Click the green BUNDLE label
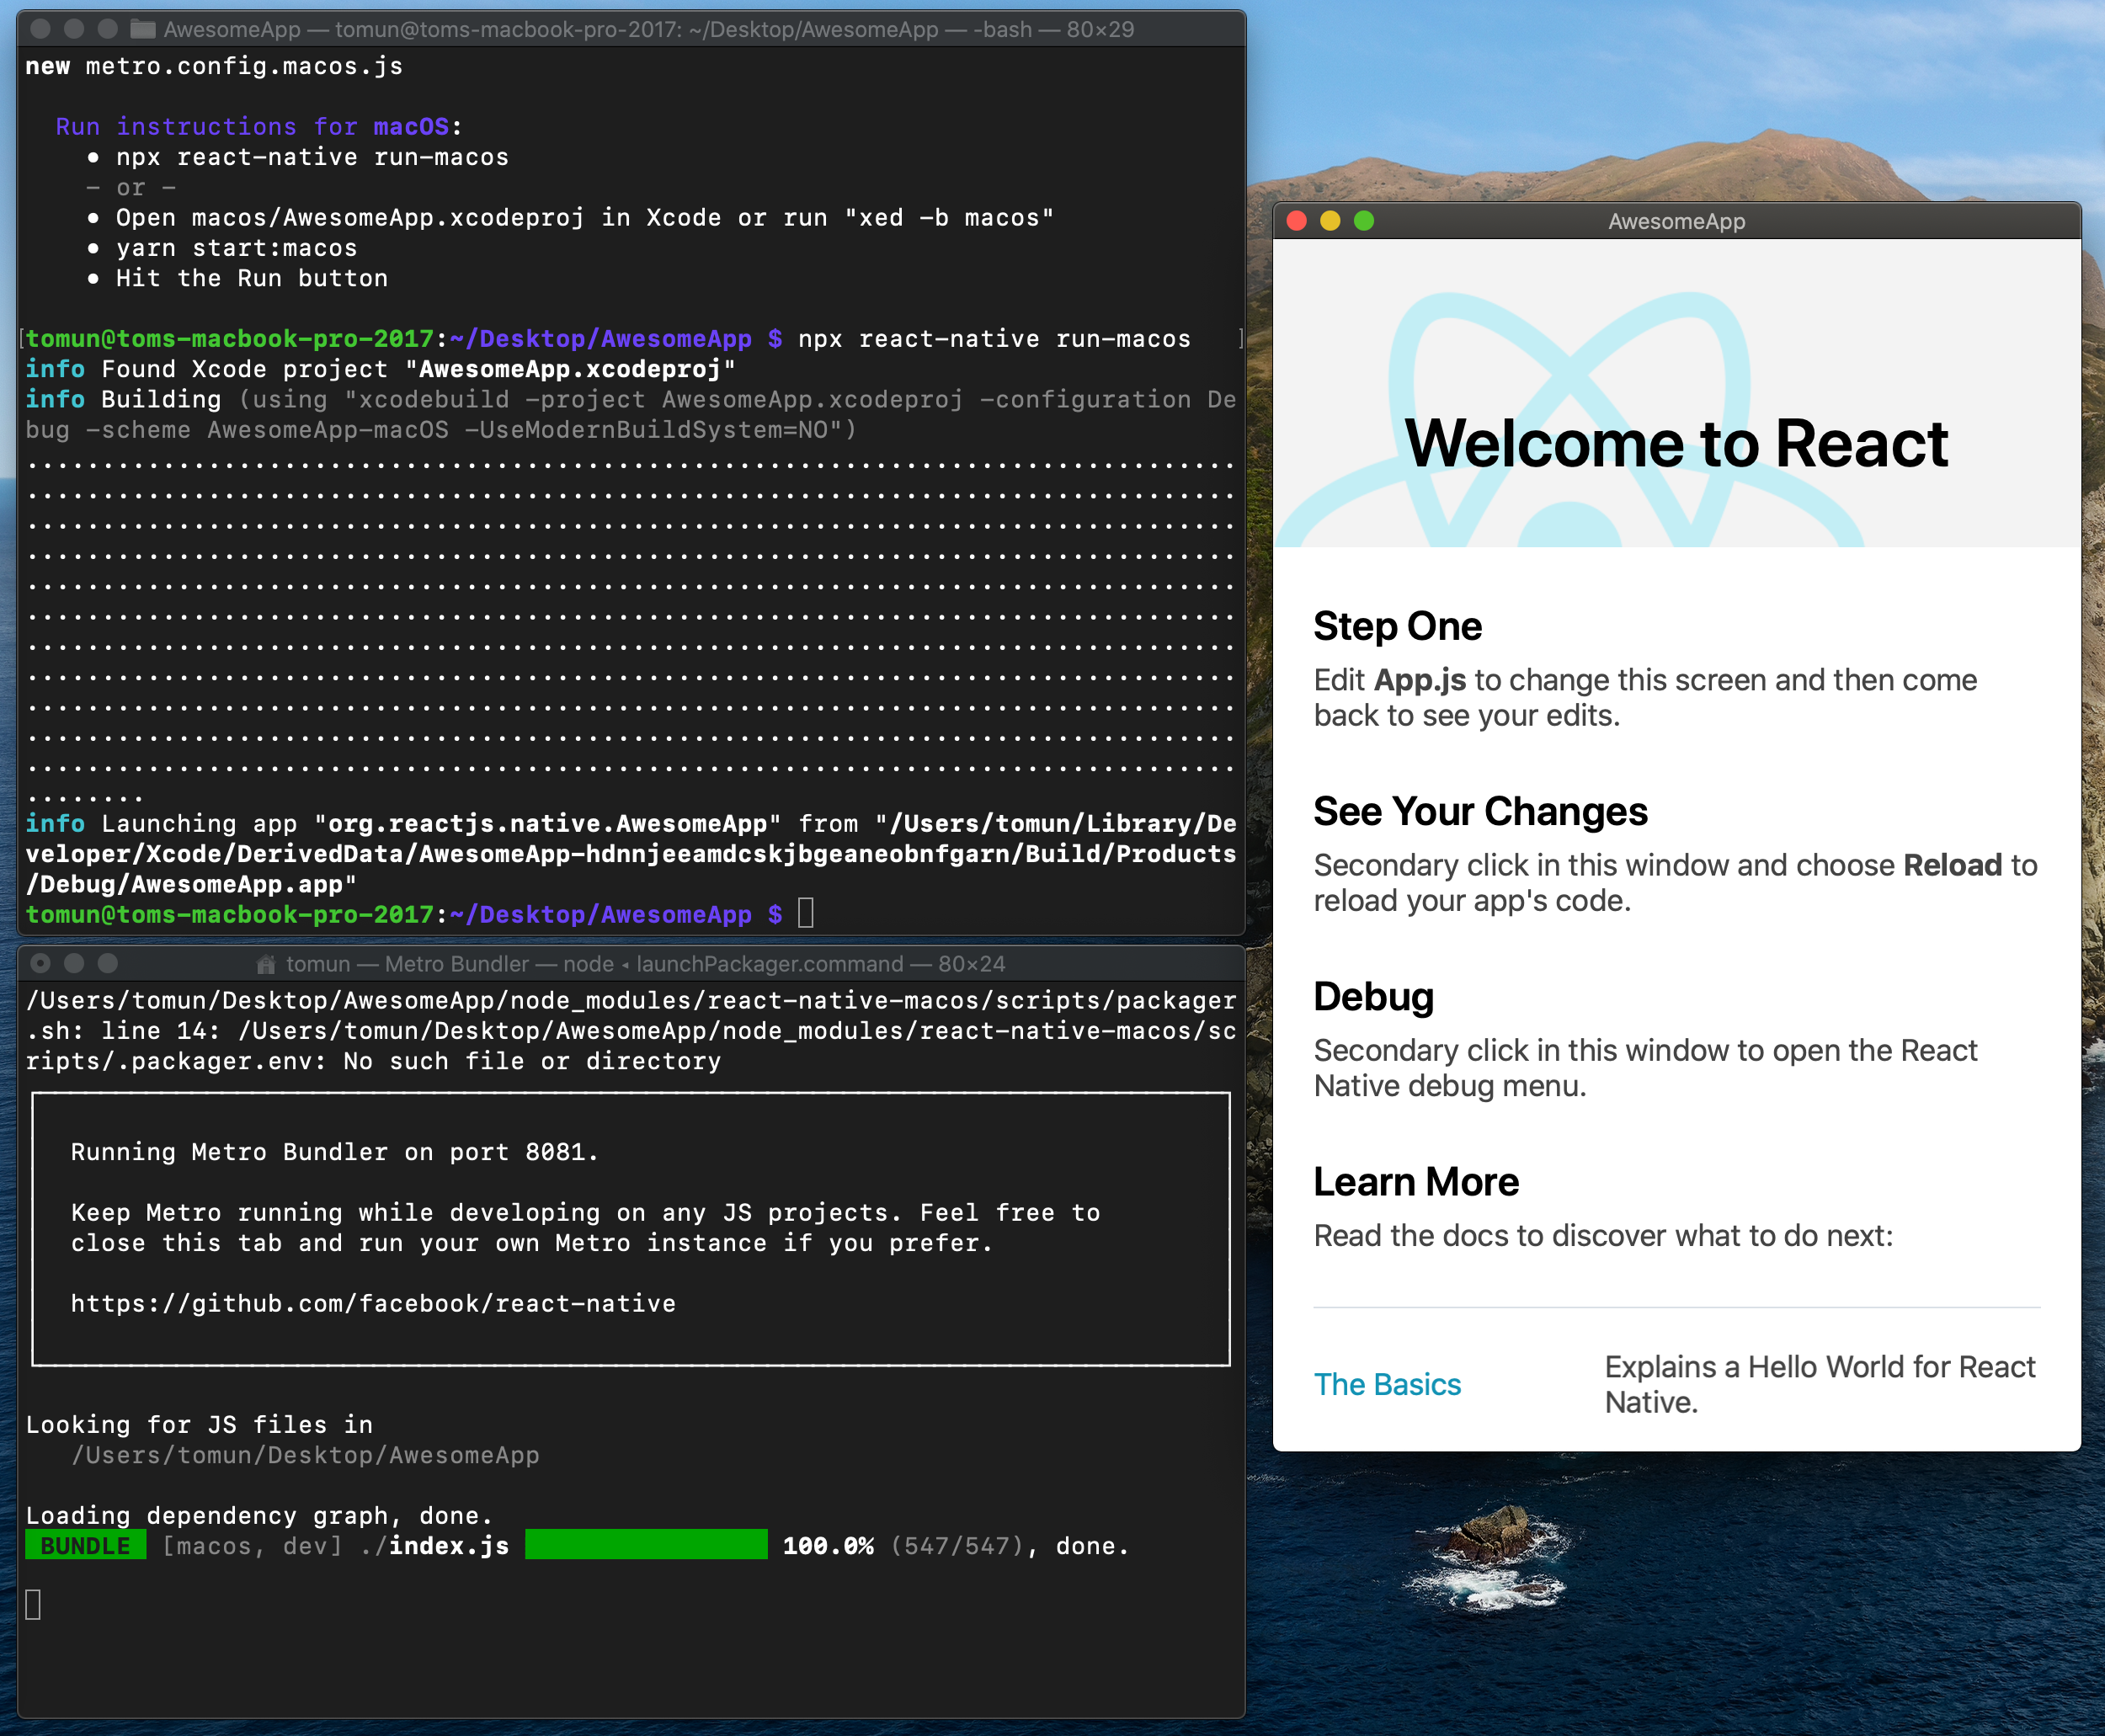The width and height of the screenshot is (2105, 1736). (85, 1546)
